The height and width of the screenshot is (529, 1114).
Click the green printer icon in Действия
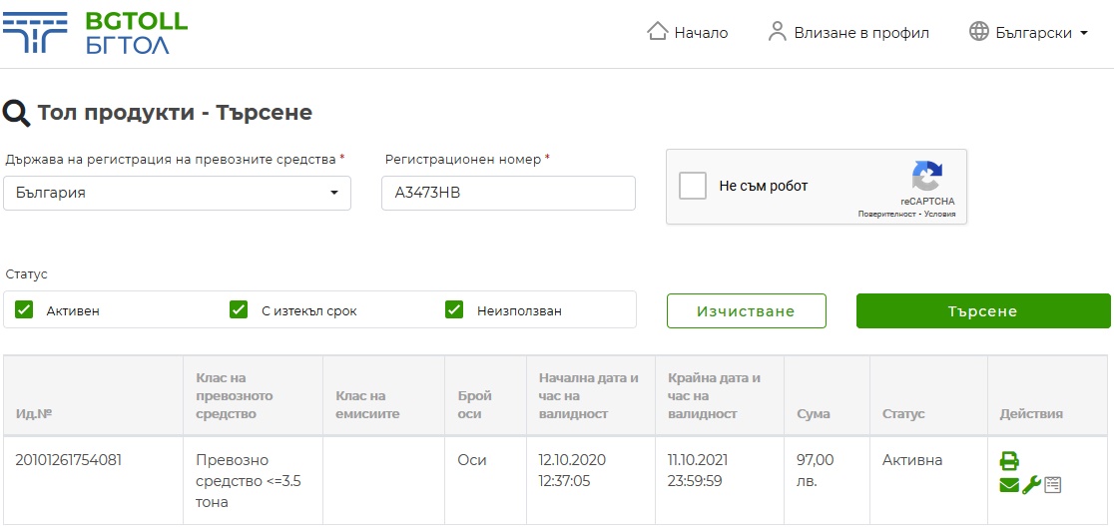pyautogui.click(x=1009, y=461)
